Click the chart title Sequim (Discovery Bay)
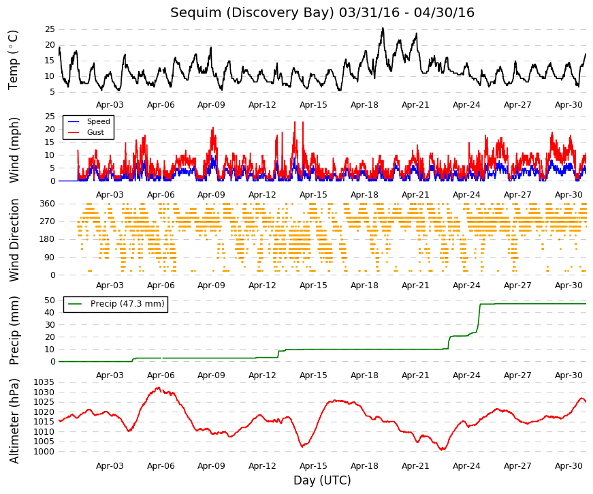The width and height of the screenshot is (593, 494). [x=253, y=13]
